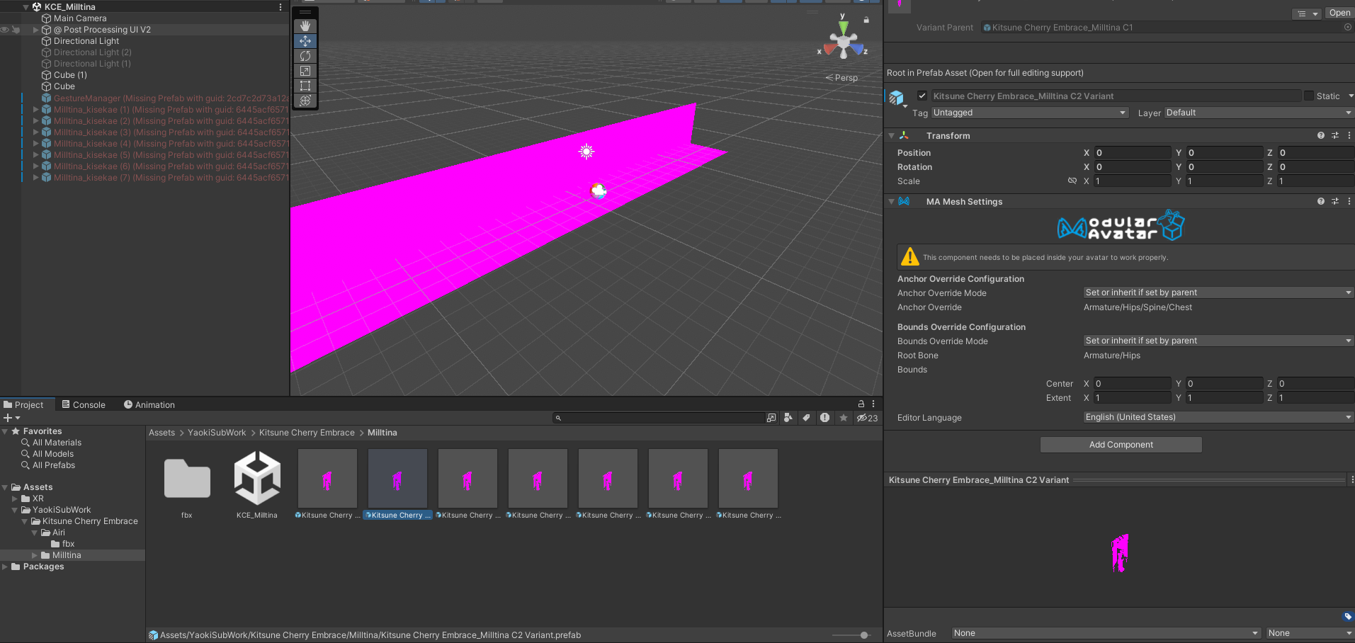
Task: Open the prefab overrides list dropdown button
Action: 1308,13
